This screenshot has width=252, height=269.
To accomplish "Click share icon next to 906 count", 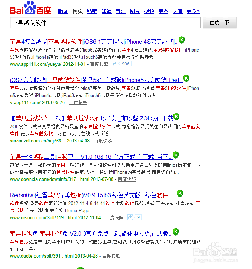I will 114,64.
